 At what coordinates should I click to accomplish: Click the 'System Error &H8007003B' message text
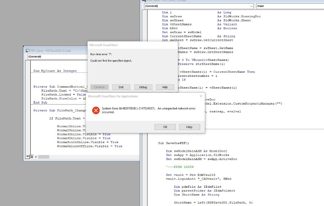[148, 110]
